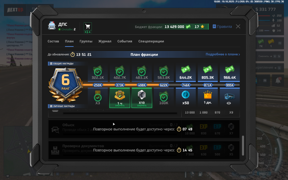Click the 966.4K cash reward icon
Screen dimensions: 288x180
pos(229,70)
